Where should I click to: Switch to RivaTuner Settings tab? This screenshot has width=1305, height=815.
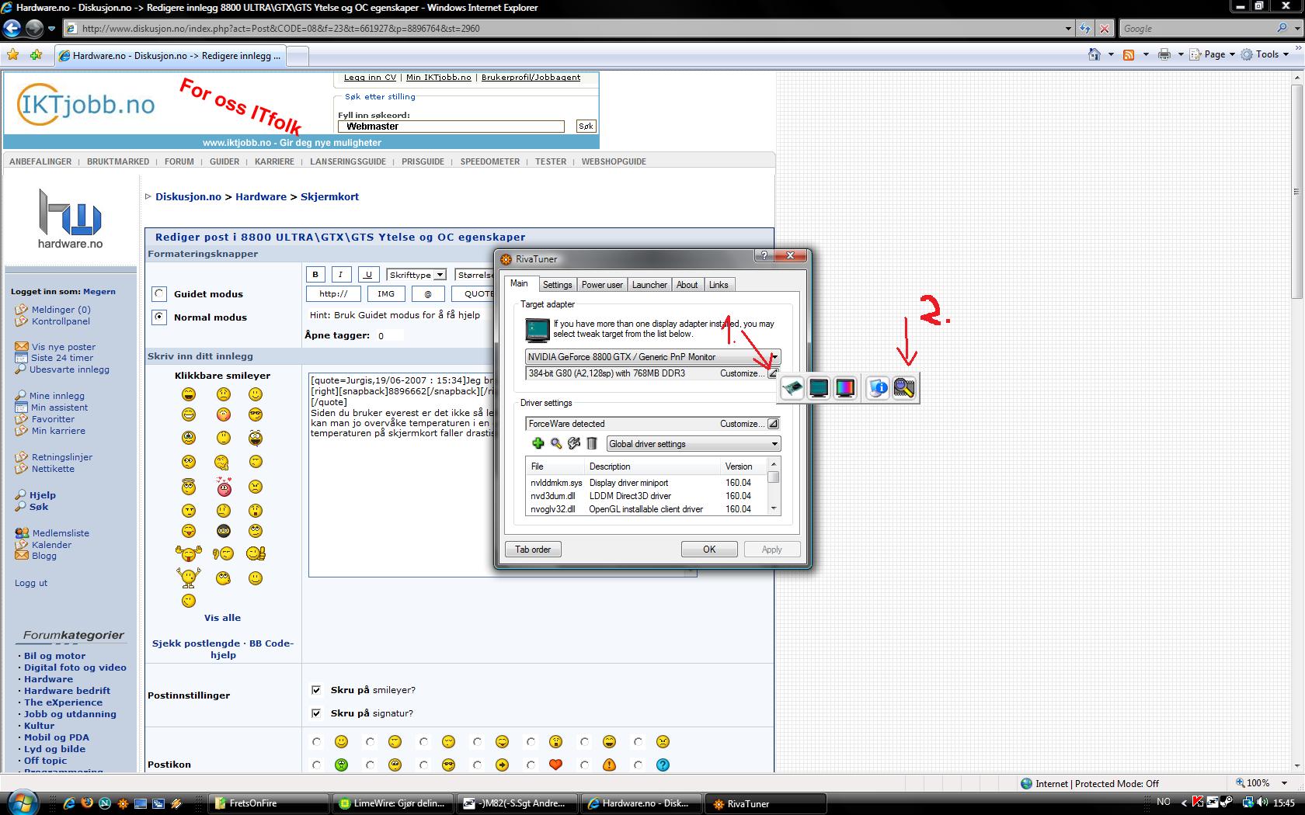click(557, 285)
